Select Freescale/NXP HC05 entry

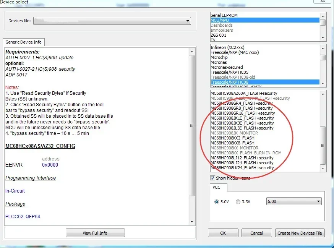pyautogui.click(x=265, y=72)
